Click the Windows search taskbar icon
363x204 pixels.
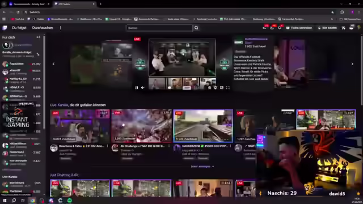[x=14, y=200]
